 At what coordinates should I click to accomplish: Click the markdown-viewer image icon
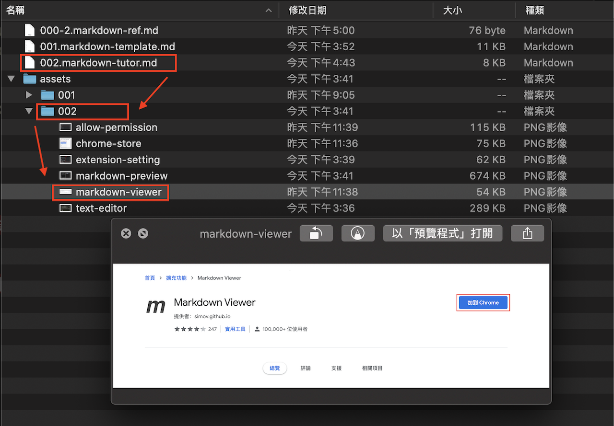tap(65, 192)
